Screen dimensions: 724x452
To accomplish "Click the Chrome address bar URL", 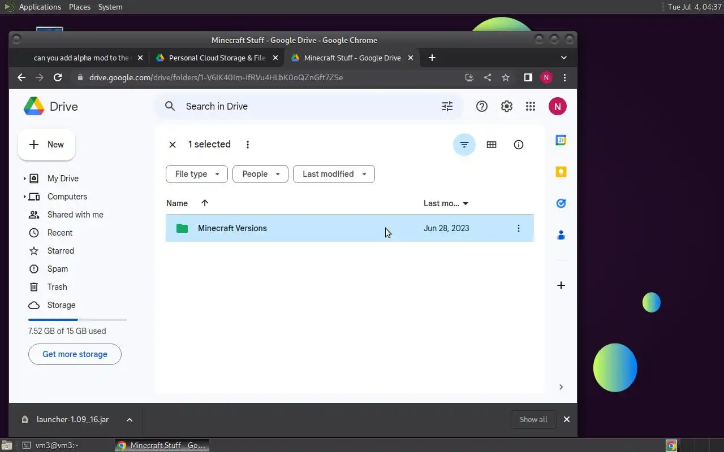I will coord(216,77).
